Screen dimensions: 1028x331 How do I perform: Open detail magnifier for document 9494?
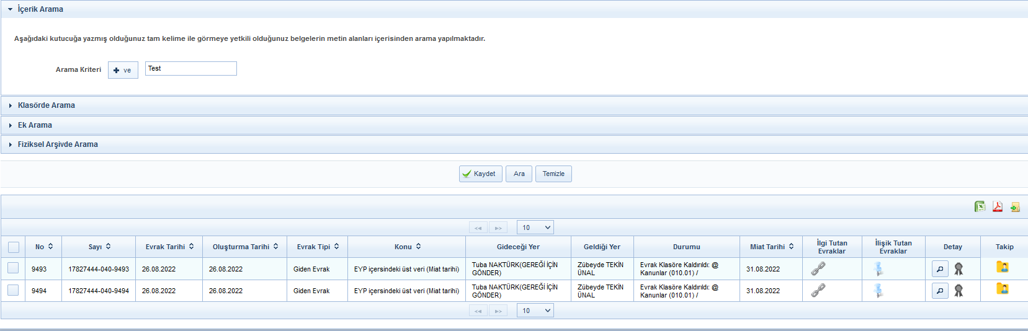(940, 291)
